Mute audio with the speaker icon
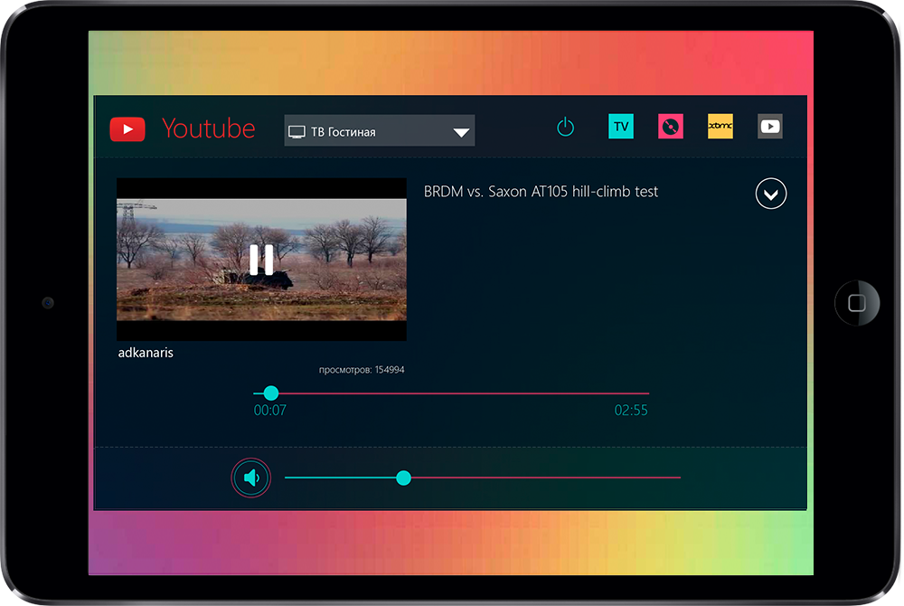Viewport: 904px width, 606px height. click(251, 478)
